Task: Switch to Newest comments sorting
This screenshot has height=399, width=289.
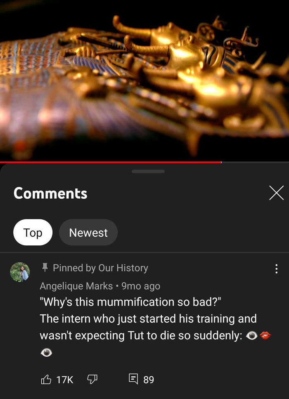Action: point(88,232)
